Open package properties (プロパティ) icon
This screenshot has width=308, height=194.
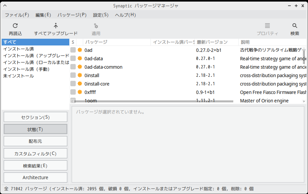[x=267, y=26]
